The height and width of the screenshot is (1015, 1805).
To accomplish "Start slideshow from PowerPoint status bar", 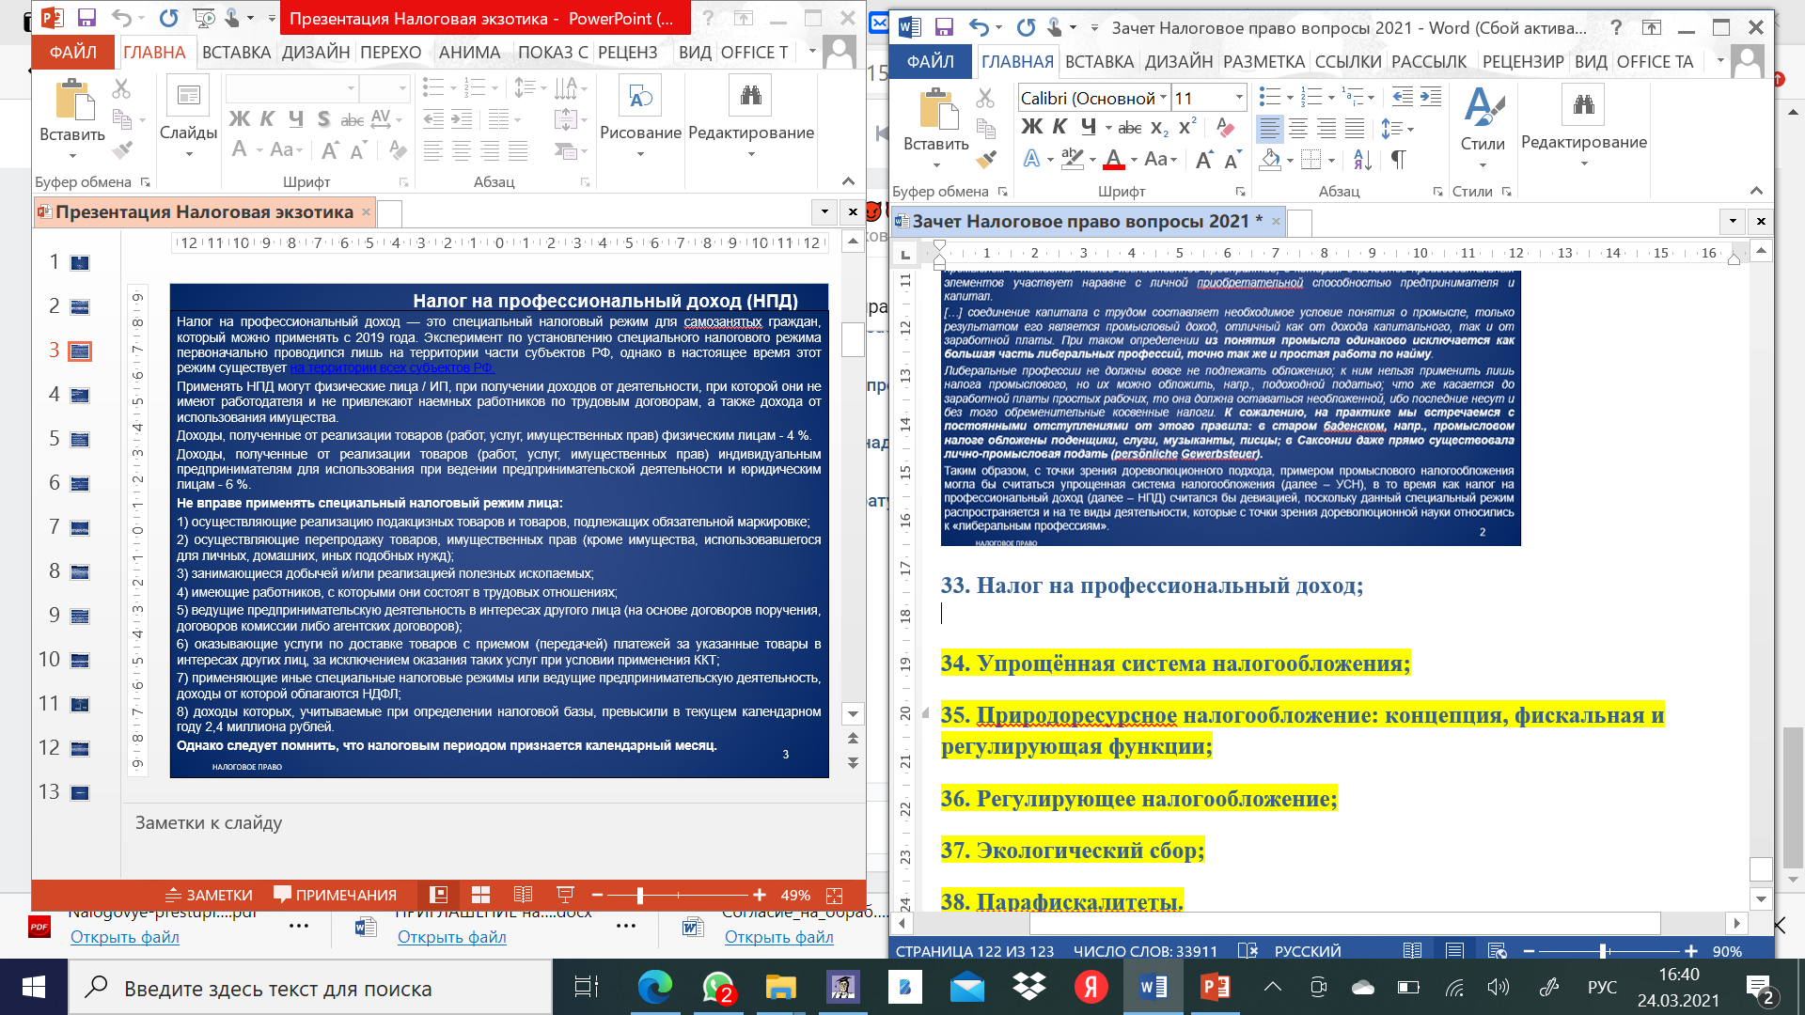I will (565, 895).
